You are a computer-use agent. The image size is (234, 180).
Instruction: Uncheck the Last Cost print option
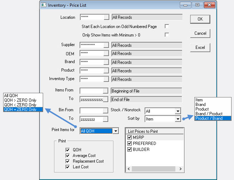tap(68, 167)
